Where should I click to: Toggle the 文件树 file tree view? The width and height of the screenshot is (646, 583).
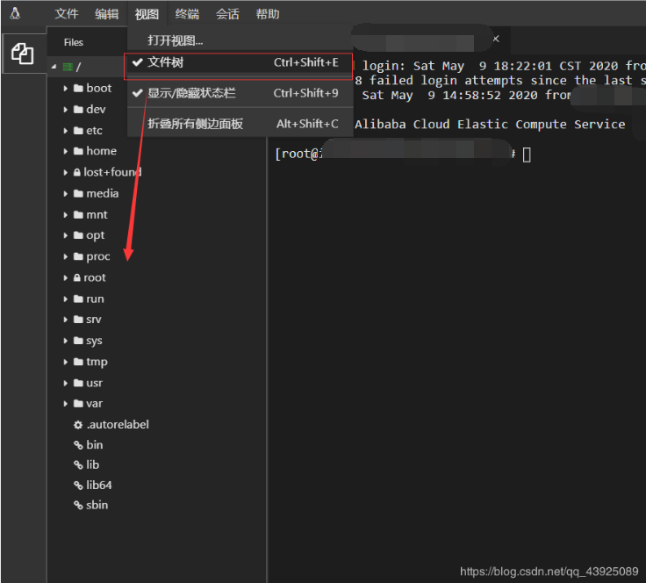[240, 62]
